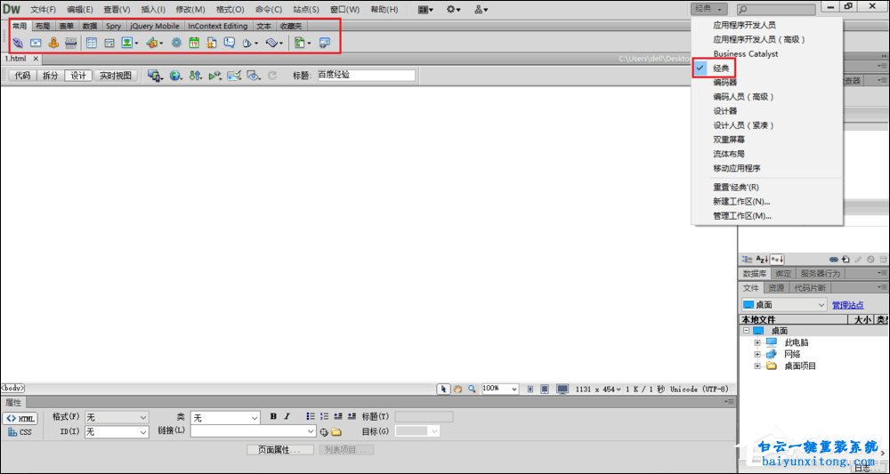Toggle the CSS properties mode

[x=20, y=432]
